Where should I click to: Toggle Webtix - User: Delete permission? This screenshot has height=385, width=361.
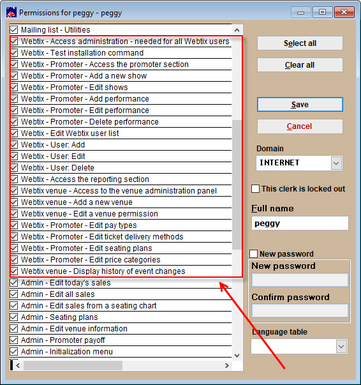point(14,168)
